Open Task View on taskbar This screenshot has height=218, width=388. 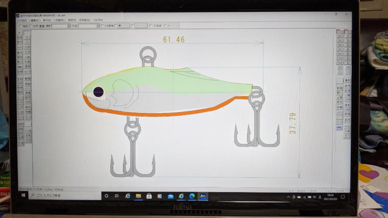coord(117,196)
